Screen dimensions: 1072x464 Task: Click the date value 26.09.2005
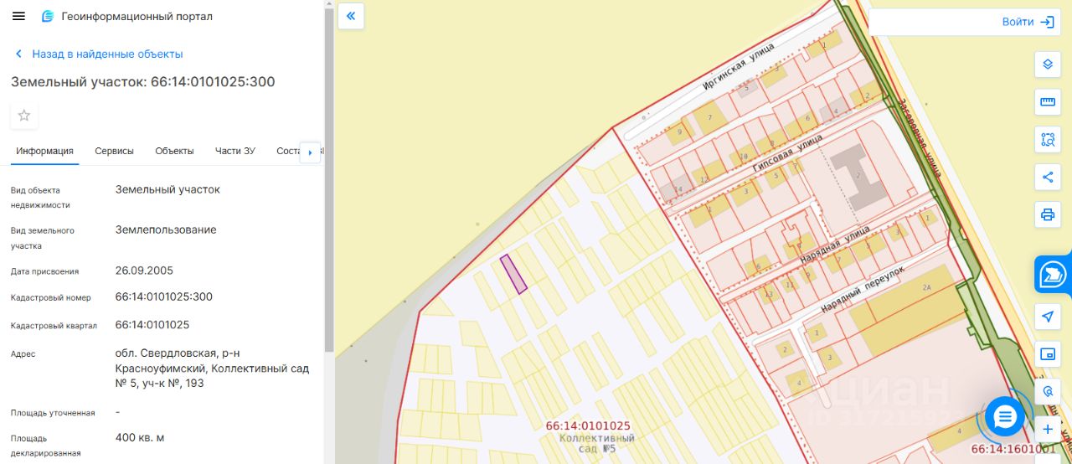point(144,271)
